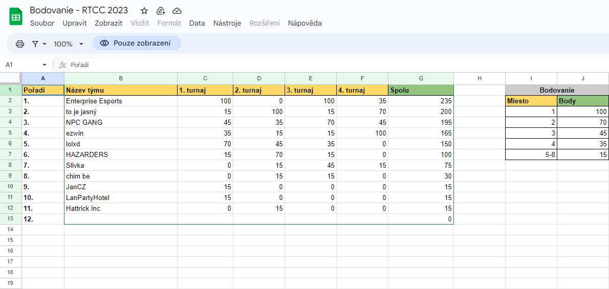Click the rank 12. cell
Screen dimensions: 609x289
pyautogui.click(x=43, y=219)
